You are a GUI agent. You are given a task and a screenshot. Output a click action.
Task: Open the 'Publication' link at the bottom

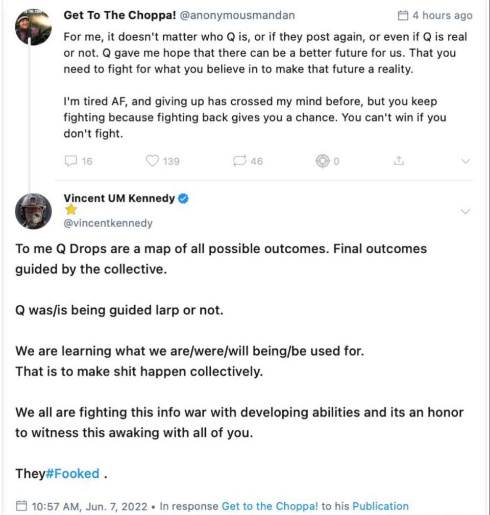click(x=380, y=507)
